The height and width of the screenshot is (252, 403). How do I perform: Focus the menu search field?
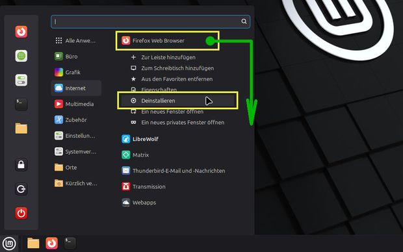click(x=150, y=21)
